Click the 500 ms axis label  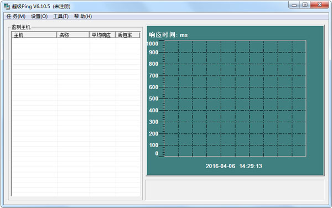[153, 98]
